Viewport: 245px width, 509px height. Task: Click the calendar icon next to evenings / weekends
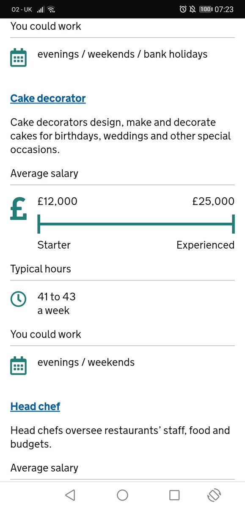(18, 366)
